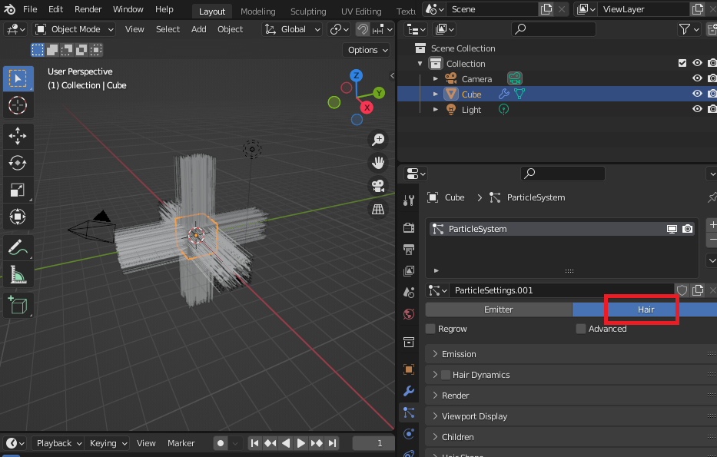Viewport: 717px width, 457px height.
Task: Open the Object Mode dropdown
Action: point(74,29)
